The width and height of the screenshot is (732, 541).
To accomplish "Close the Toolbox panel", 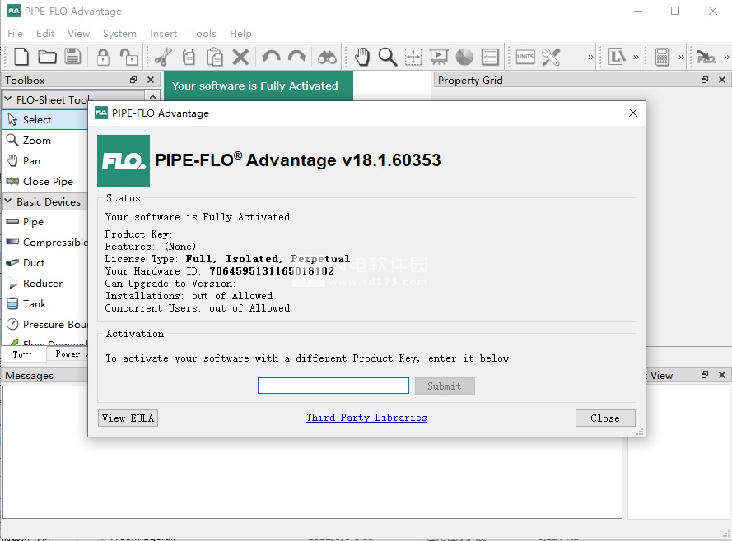I will (x=151, y=80).
